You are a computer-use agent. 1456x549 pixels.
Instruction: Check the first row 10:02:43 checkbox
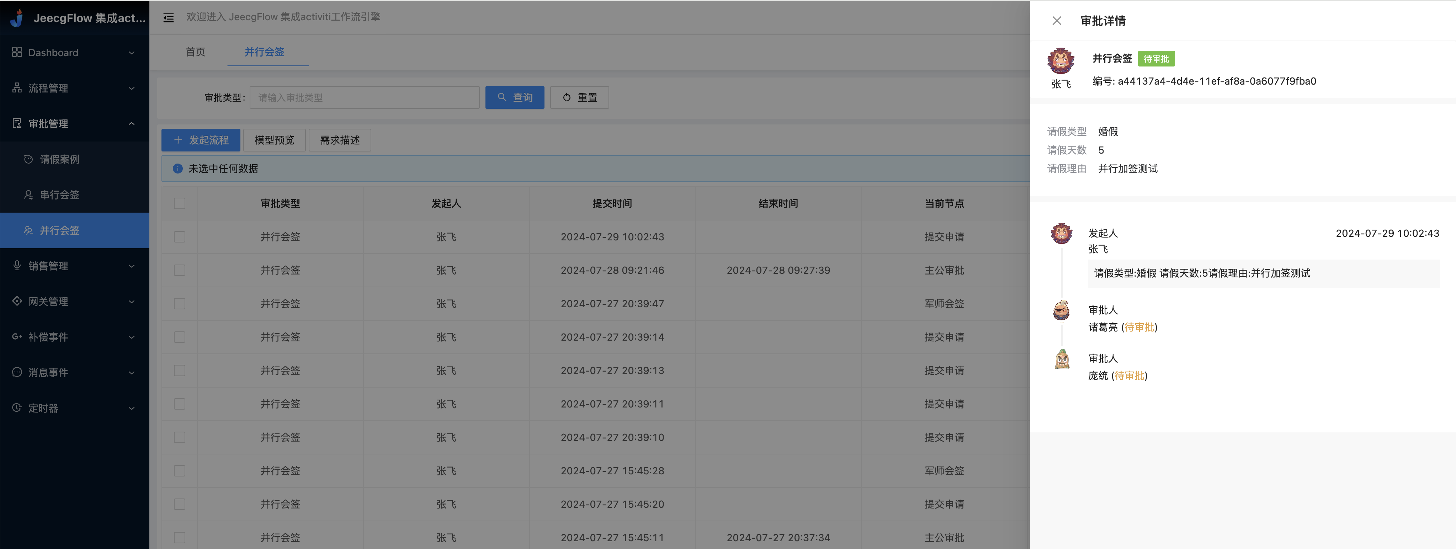(180, 237)
